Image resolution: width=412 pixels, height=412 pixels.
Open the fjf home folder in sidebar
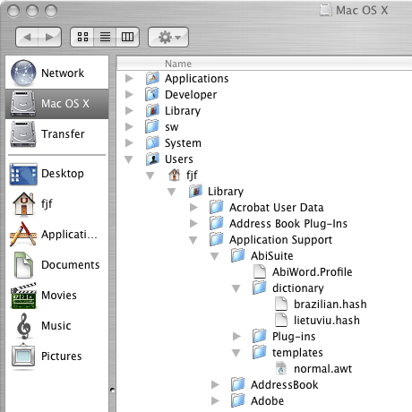(x=56, y=204)
